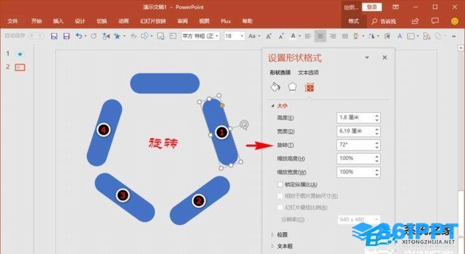The height and width of the screenshot is (254, 465).
Task: Open the Fill & Line icon tab
Action: click(x=275, y=88)
